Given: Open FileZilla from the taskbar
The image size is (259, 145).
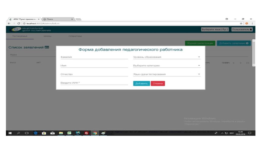Looking at the screenshot, I should coord(86,133).
